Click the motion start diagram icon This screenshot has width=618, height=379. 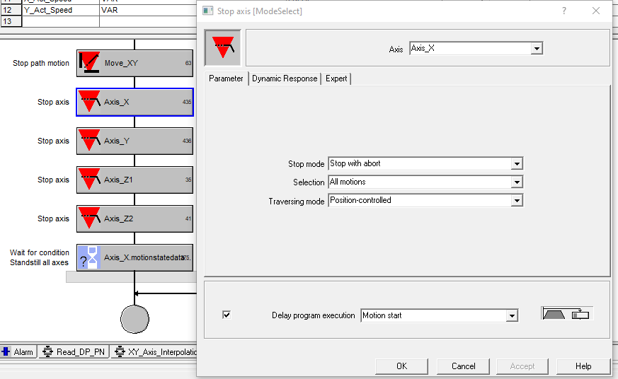coord(566,313)
